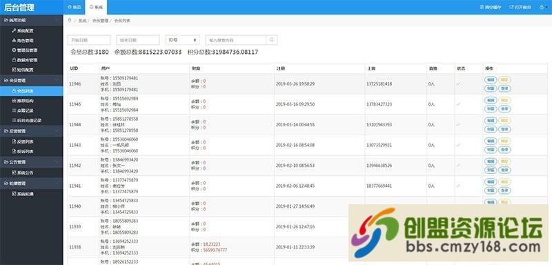This screenshot has height=265, width=552.
Task: Toggle status checkmark for UID 11941
Action: (x=458, y=186)
